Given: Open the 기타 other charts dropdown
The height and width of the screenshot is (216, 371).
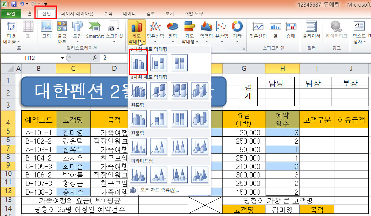Looking at the screenshot, I should pyautogui.click(x=237, y=32).
